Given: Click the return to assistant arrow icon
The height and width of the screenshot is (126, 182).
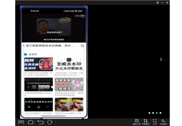Looking at the screenshot, I should (163, 122).
